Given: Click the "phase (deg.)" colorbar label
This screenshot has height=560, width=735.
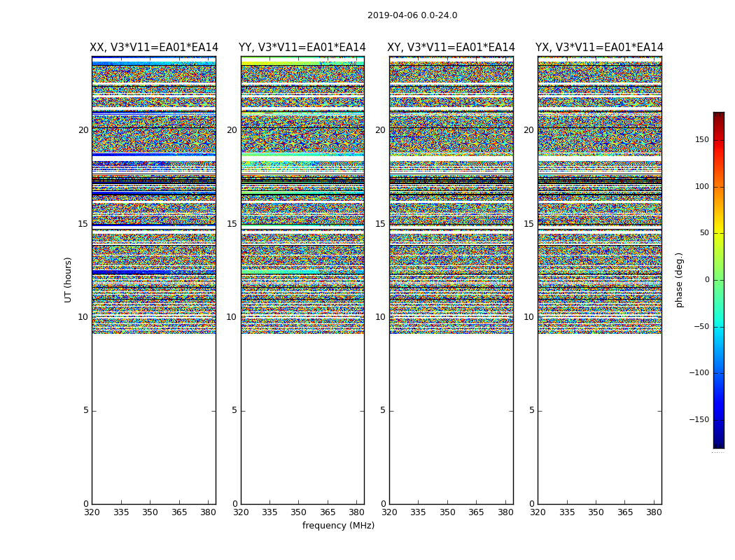Looking at the screenshot, I should coord(679,280).
